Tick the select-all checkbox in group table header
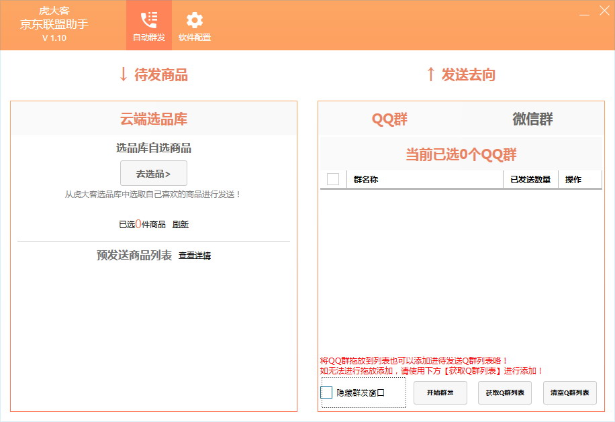The image size is (615, 422). click(x=333, y=179)
